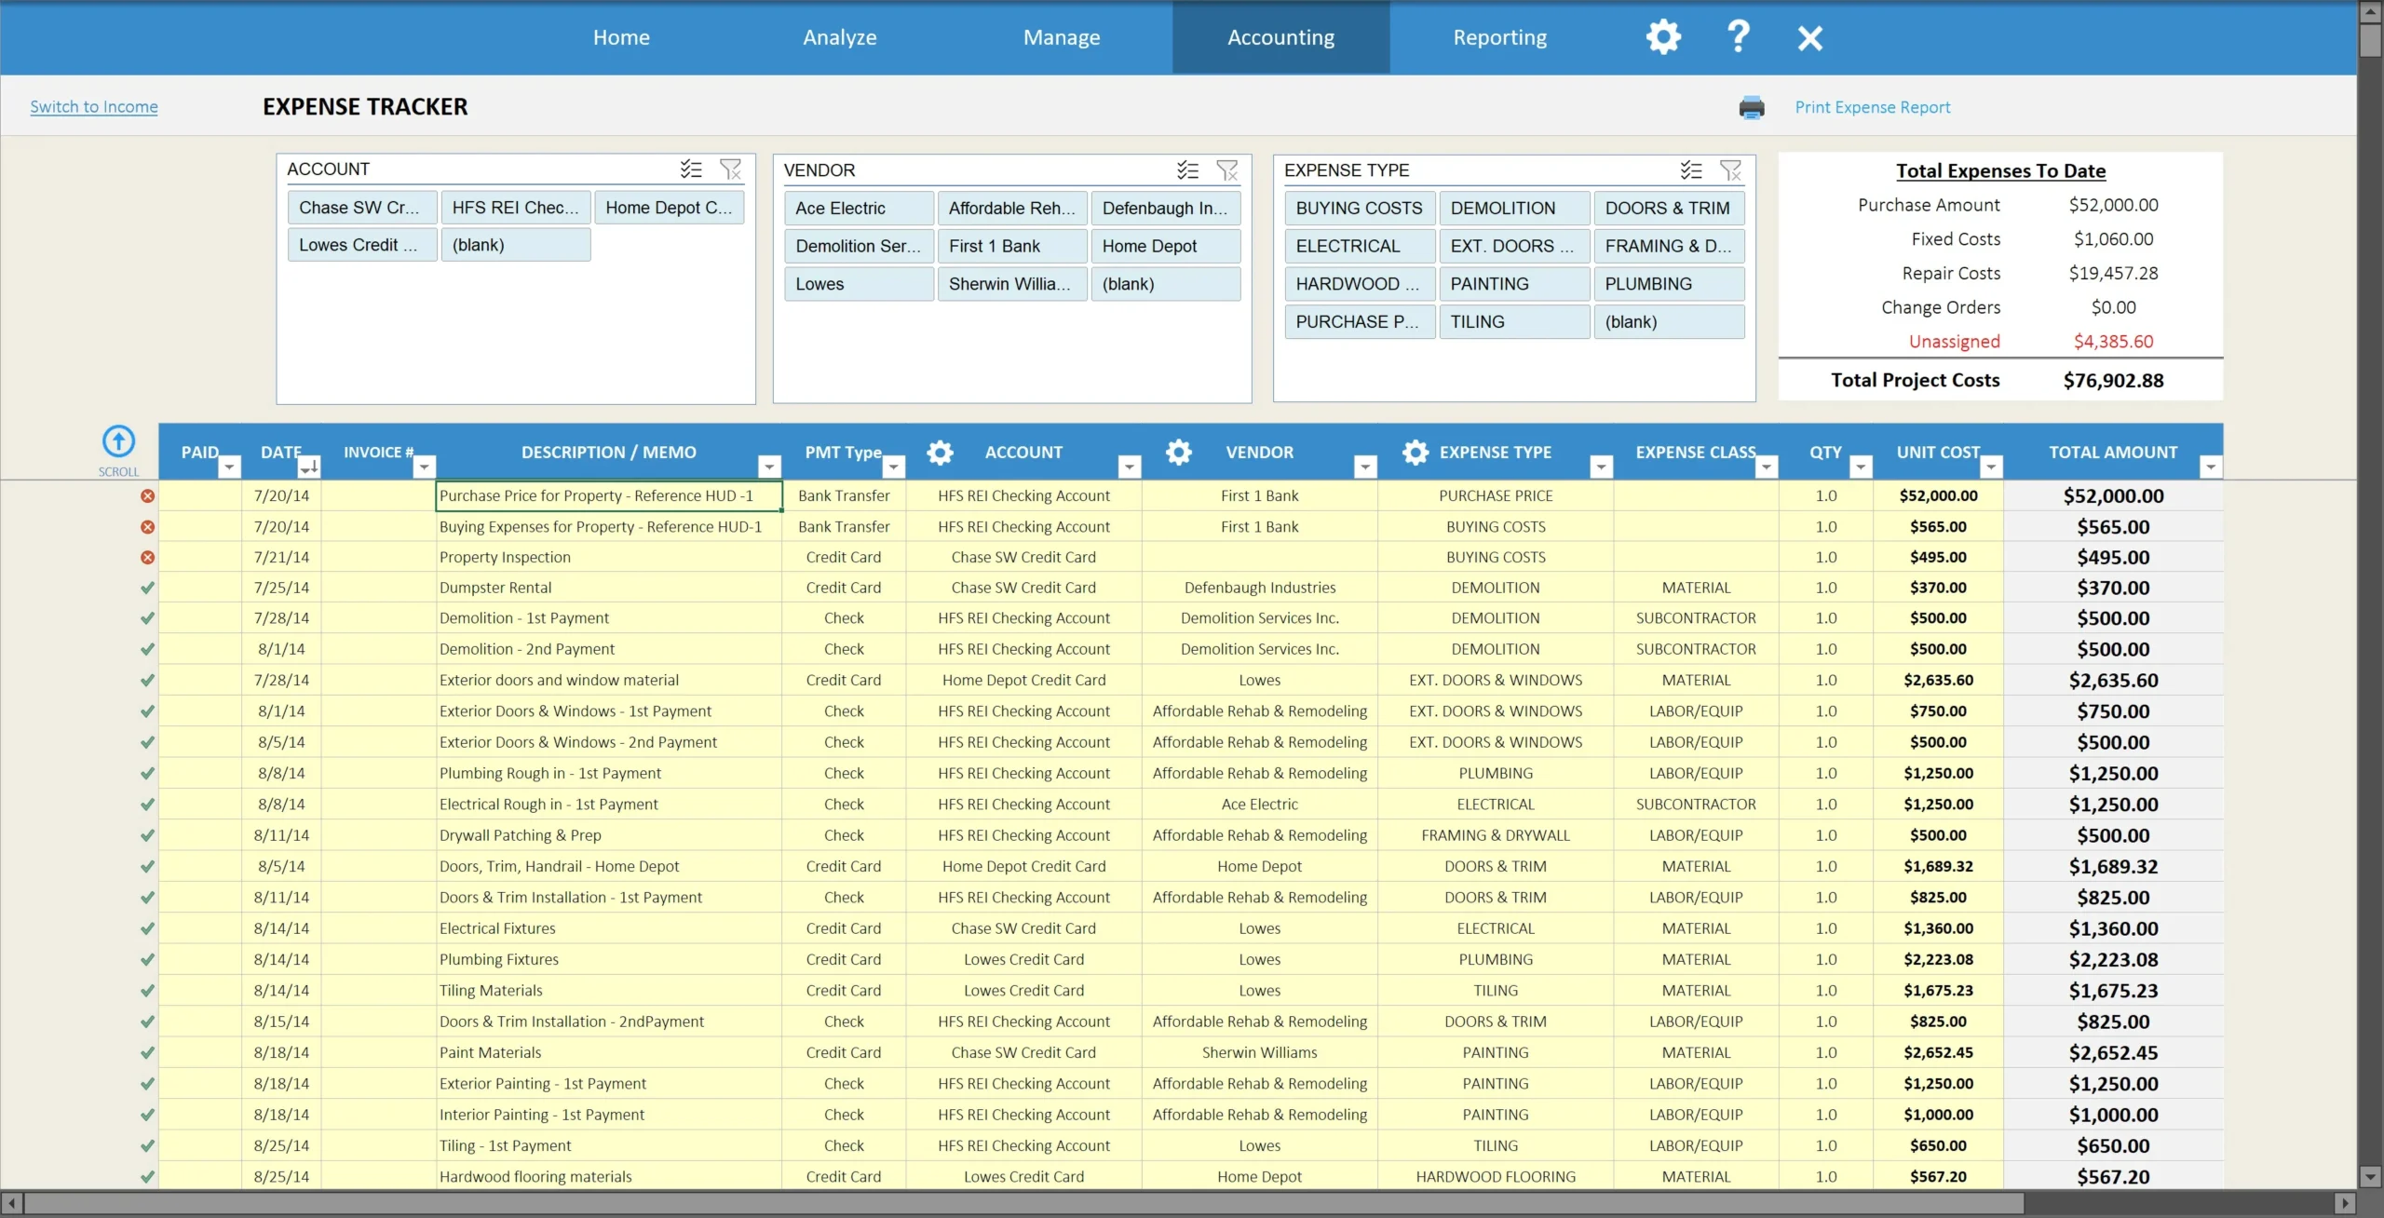This screenshot has width=2384, height=1218.
Task: Click horizontal scrollbar right arrow
Action: 2346,1203
